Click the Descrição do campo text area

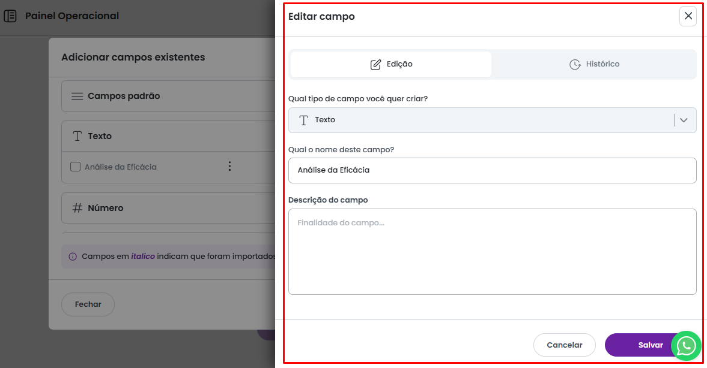[x=492, y=252]
